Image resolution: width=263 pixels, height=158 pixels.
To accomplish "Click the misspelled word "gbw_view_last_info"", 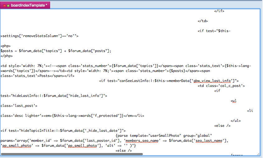I will (x=212, y=81).
